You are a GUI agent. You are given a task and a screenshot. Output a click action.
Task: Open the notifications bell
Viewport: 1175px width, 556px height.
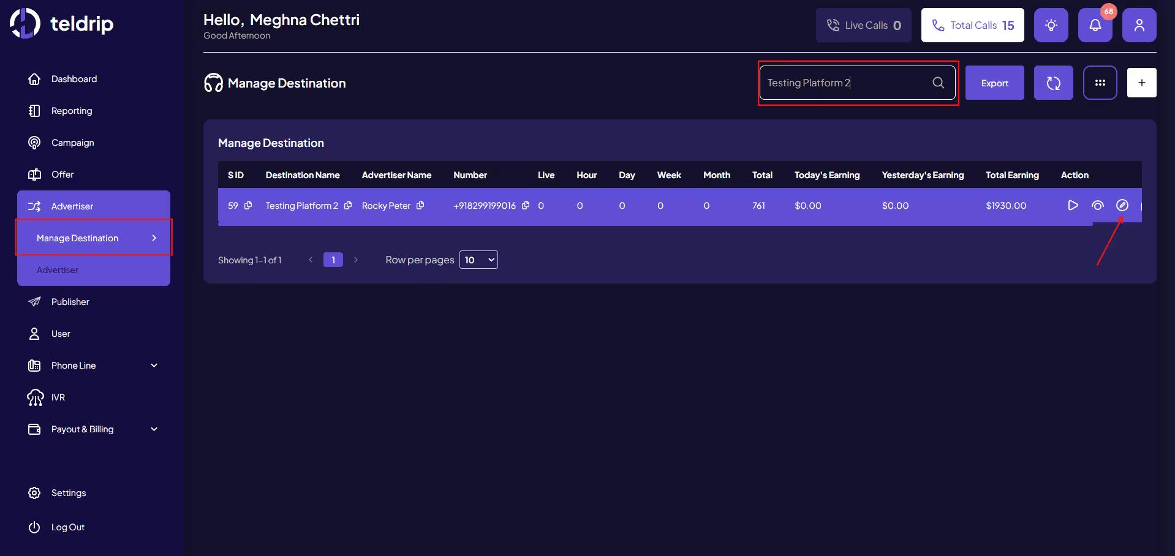pos(1095,25)
